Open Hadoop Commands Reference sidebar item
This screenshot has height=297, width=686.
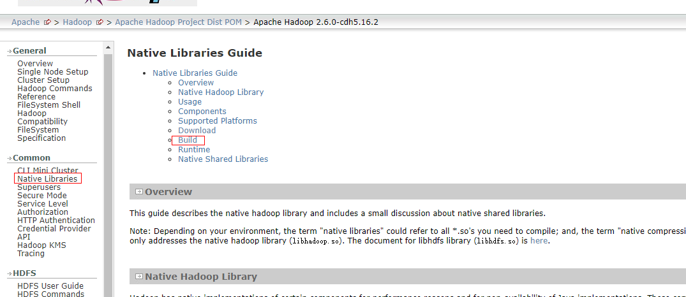[55, 92]
